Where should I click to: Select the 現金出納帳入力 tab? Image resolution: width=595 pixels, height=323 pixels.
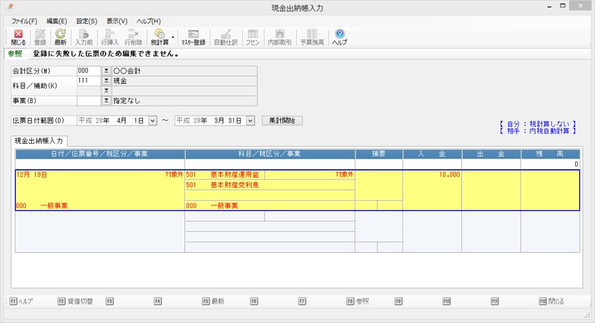(38, 141)
